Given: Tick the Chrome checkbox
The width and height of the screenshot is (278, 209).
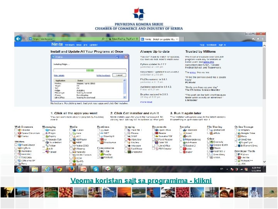Looking at the screenshot, I should tap(16, 130).
